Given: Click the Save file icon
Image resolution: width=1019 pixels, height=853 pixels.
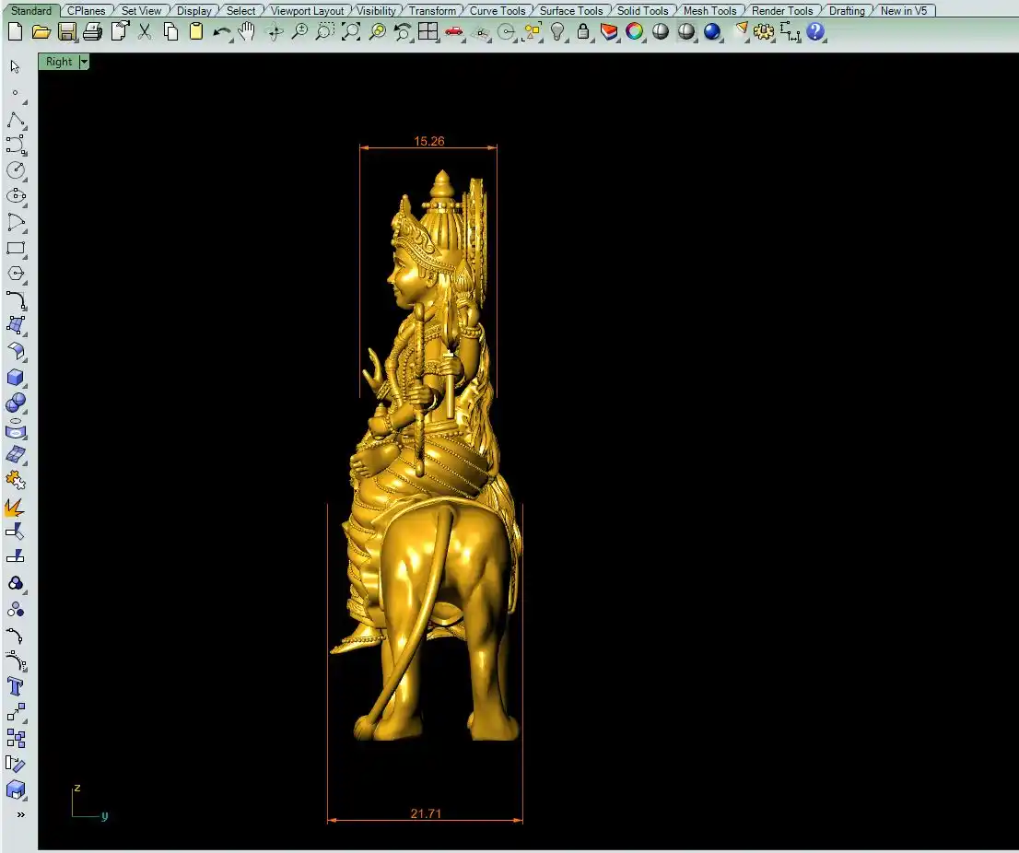Looking at the screenshot, I should 66,32.
